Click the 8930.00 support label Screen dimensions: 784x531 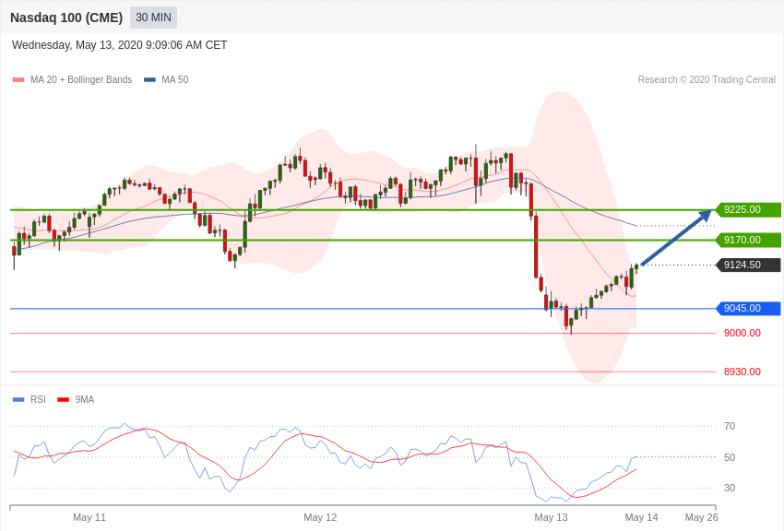click(742, 372)
